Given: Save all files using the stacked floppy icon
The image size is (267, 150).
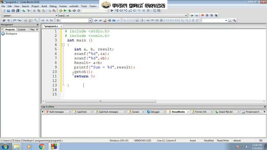Looking at the screenshot, I should [18, 11].
